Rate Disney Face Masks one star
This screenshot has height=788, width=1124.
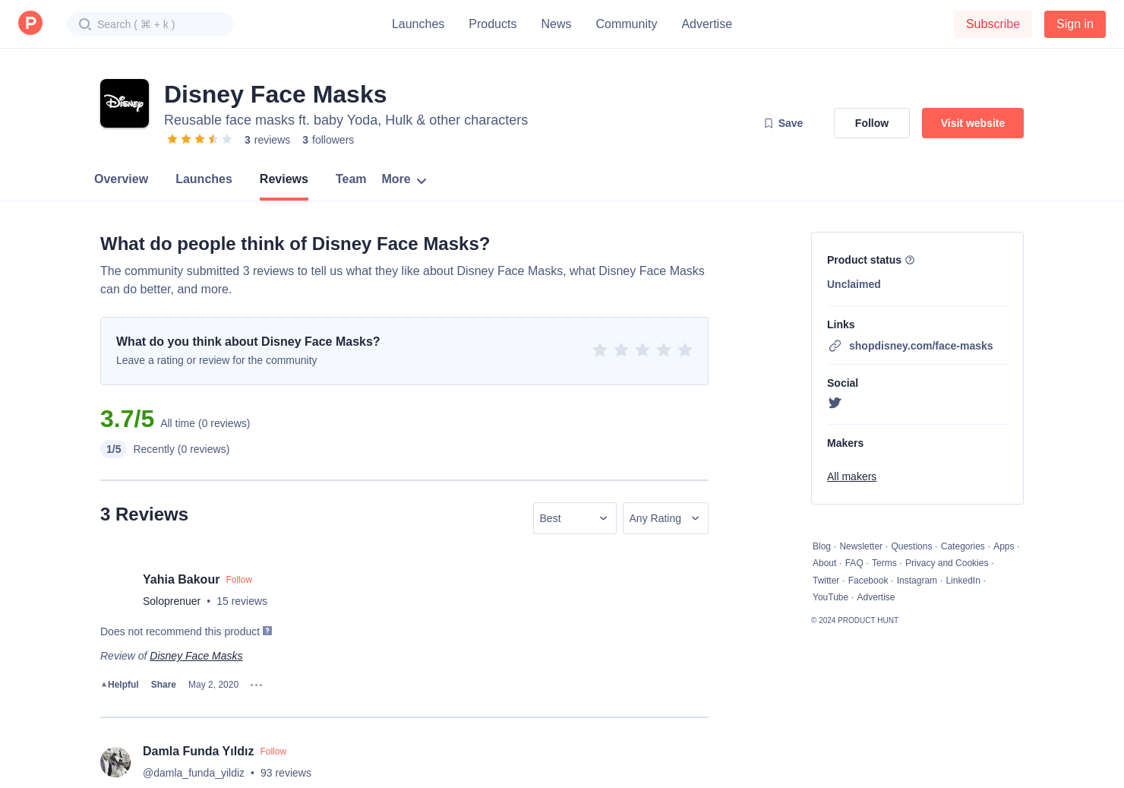(600, 350)
